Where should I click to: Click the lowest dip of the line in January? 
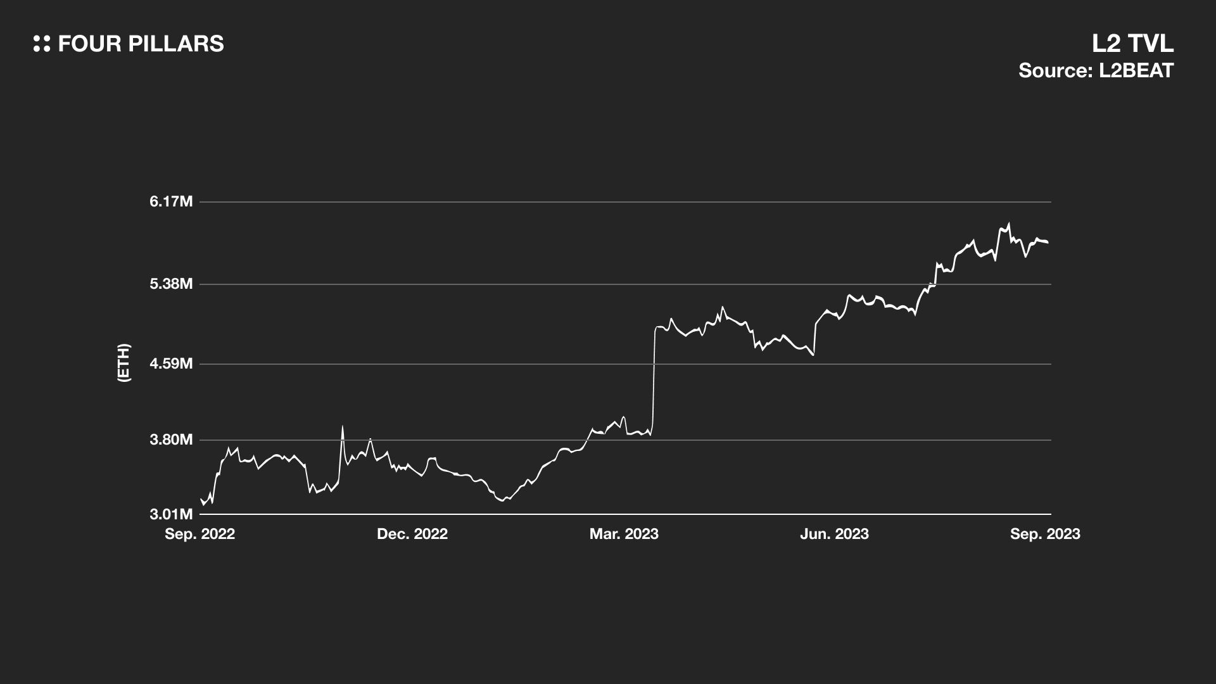click(502, 501)
